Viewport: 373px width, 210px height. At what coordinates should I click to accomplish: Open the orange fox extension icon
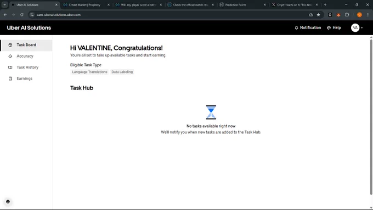tap(338, 15)
